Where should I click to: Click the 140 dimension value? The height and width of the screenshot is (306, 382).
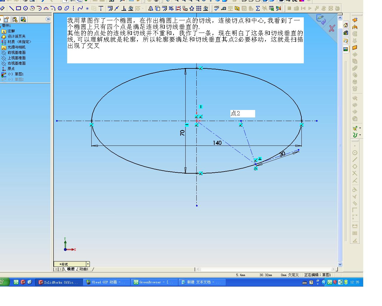[217, 143]
